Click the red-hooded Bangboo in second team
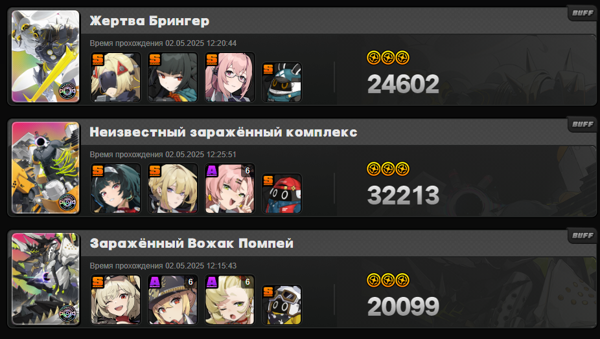Viewport: 600px width, 339px height. pyautogui.click(x=282, y=194)
